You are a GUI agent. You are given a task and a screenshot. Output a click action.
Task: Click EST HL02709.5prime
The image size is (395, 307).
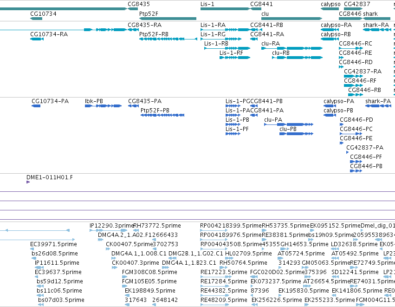coord(248,254)
